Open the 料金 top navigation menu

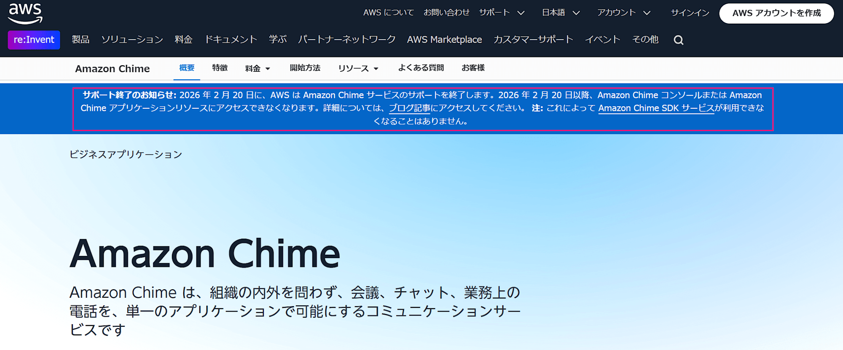click(183, 40)
